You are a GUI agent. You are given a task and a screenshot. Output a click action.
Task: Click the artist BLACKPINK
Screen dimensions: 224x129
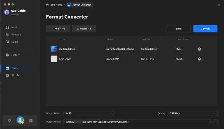(113, 59)
